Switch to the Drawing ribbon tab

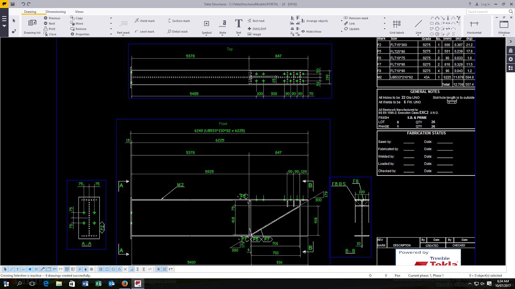30,12
